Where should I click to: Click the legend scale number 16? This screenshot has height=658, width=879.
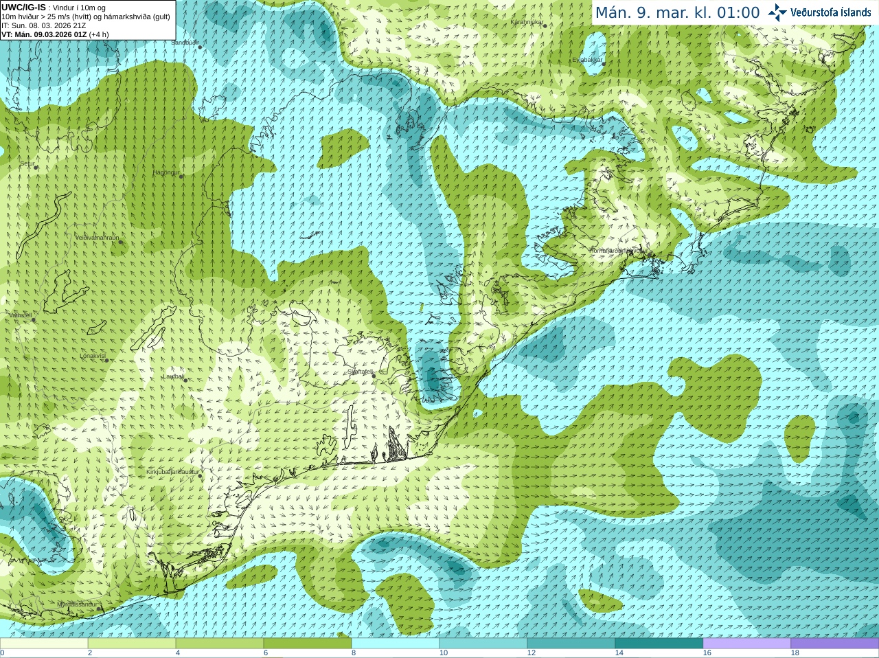pos(707,653)
